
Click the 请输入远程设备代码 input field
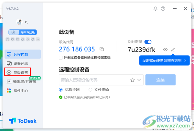pyautogui.click(x=94, y=80)
